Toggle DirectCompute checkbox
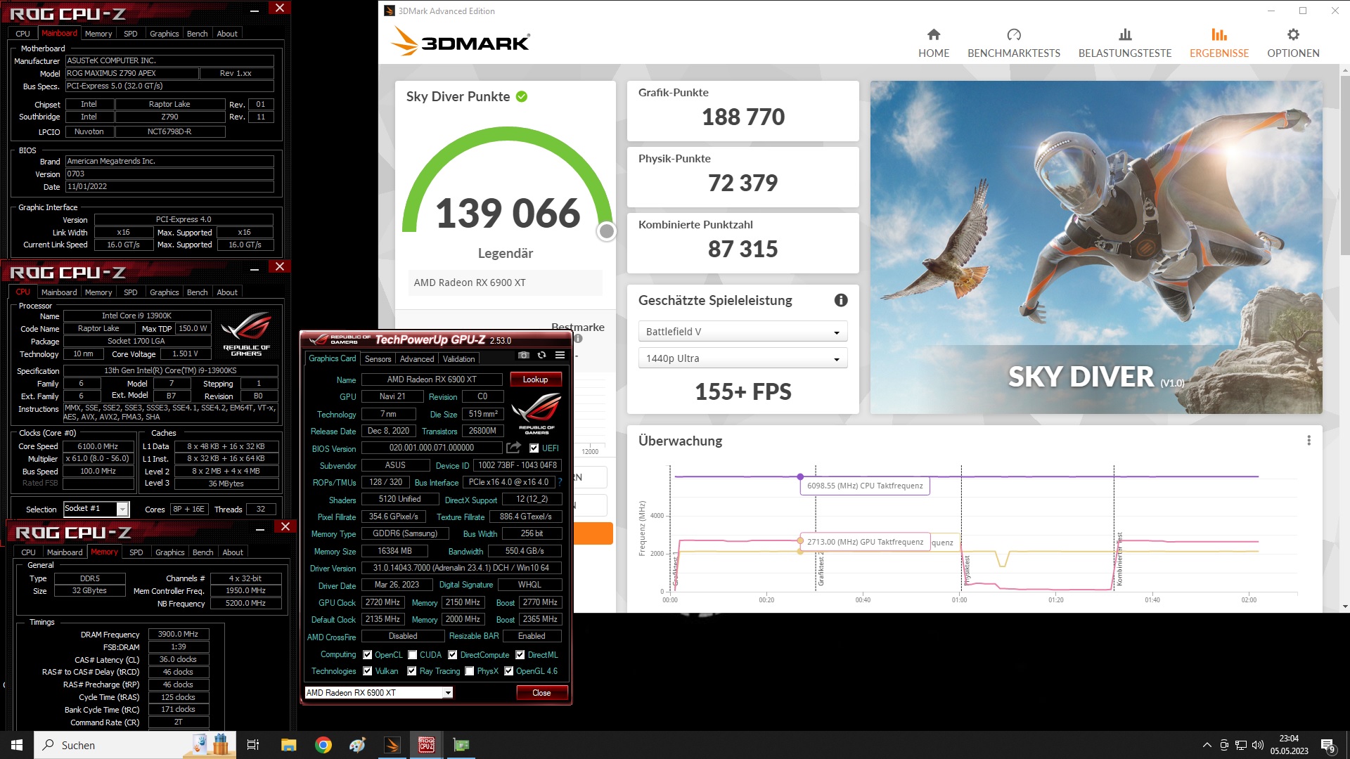This screenshot has width=1350, height=759. pos(453,654)
